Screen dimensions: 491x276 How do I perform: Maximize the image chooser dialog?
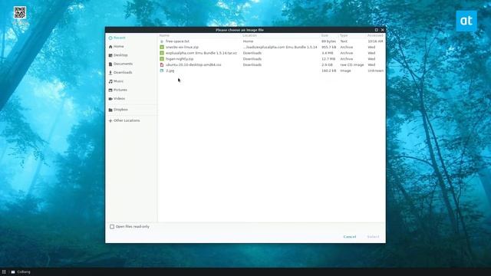tap(377, 30)
